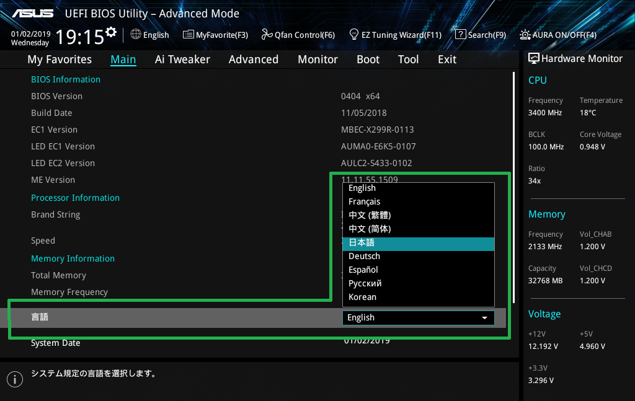The image size is (635, 401).
Task: Click CPU Temperature value 18°C
Action: click(x=588, y=113)
